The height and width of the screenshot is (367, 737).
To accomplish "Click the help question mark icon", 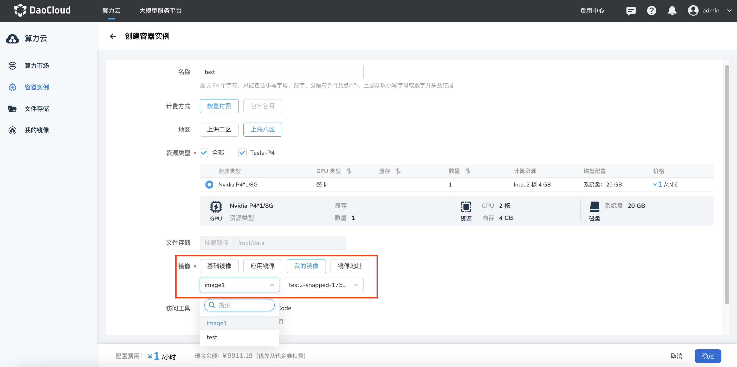I will (x=651, y=11).
